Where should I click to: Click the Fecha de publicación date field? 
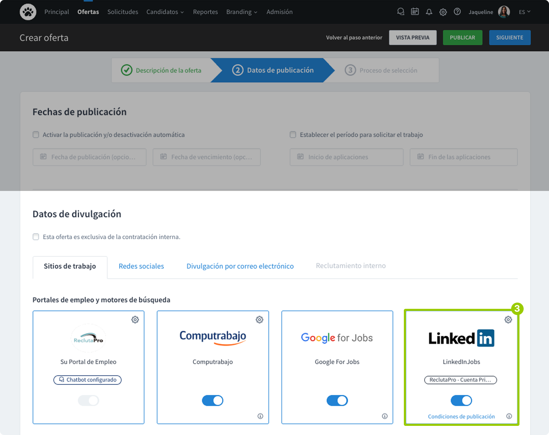(x=89, y=157)
